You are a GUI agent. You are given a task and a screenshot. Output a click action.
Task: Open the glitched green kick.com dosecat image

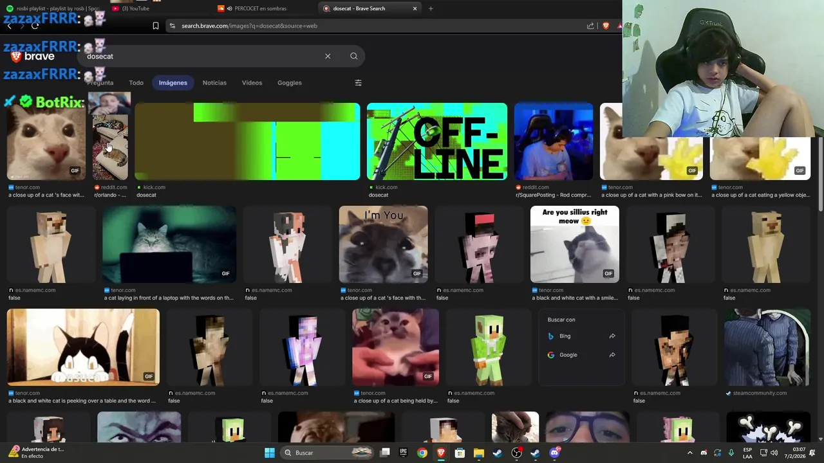click(x=247, y=141)
